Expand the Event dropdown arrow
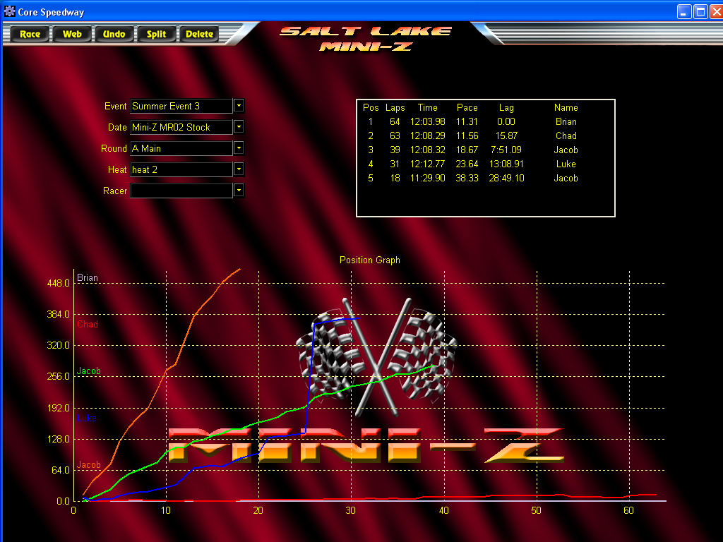Image resolution: width=723 pixels, height=542 pixels. [x=239, y=106]
